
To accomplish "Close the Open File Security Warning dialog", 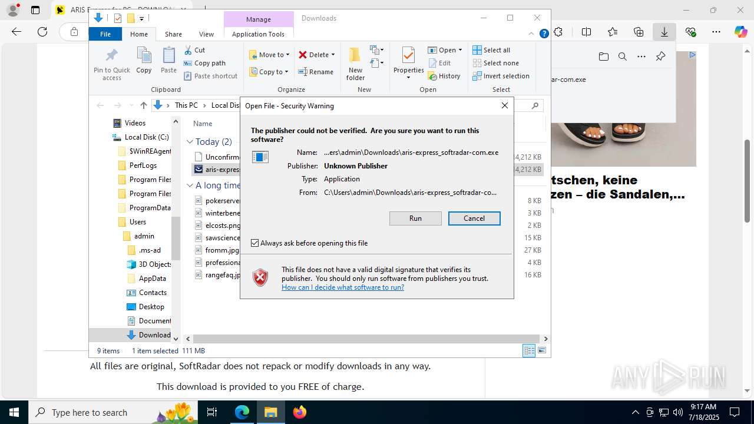I will click(504, 105).
